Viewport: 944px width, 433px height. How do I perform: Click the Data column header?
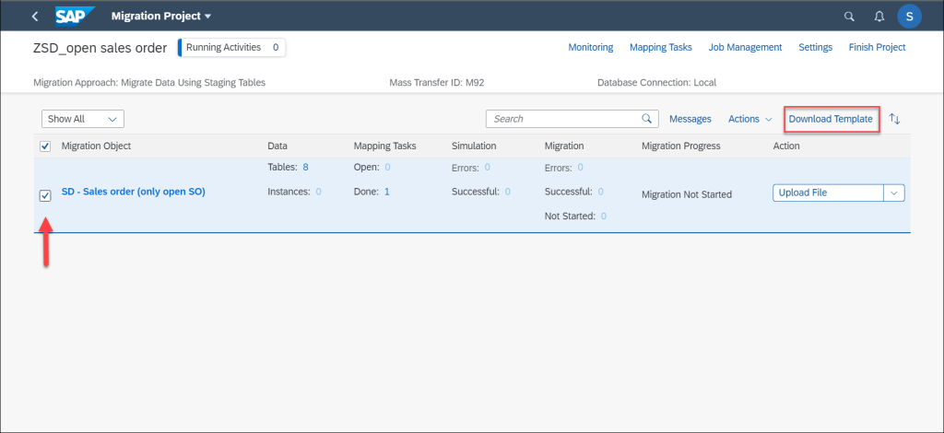(x=277, y=146)
